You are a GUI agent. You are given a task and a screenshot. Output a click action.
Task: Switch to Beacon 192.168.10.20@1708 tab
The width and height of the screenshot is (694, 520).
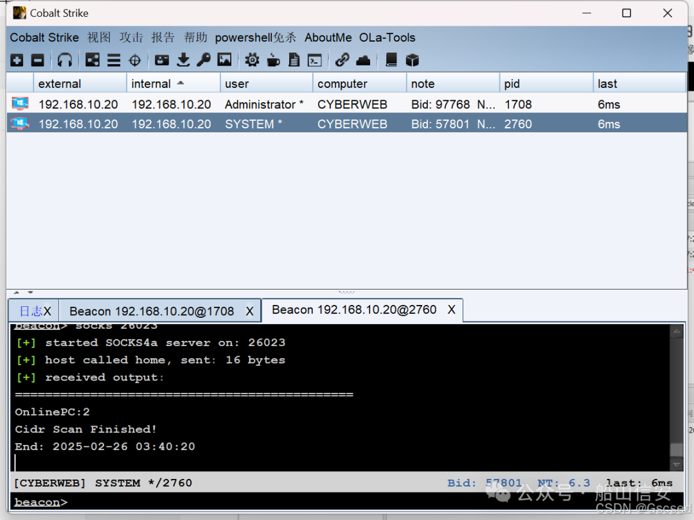(152, 311)
